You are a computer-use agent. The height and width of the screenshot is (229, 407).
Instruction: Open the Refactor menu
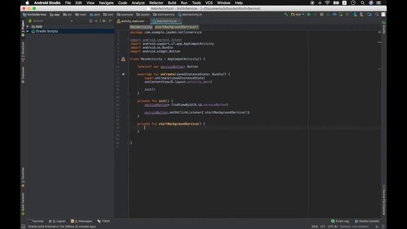click(156, 3)
